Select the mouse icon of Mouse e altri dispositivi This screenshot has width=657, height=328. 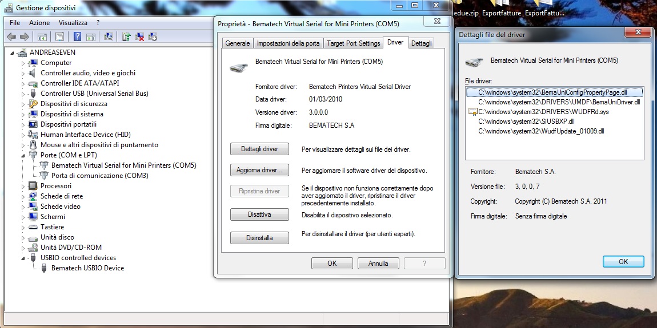(33, 145)
